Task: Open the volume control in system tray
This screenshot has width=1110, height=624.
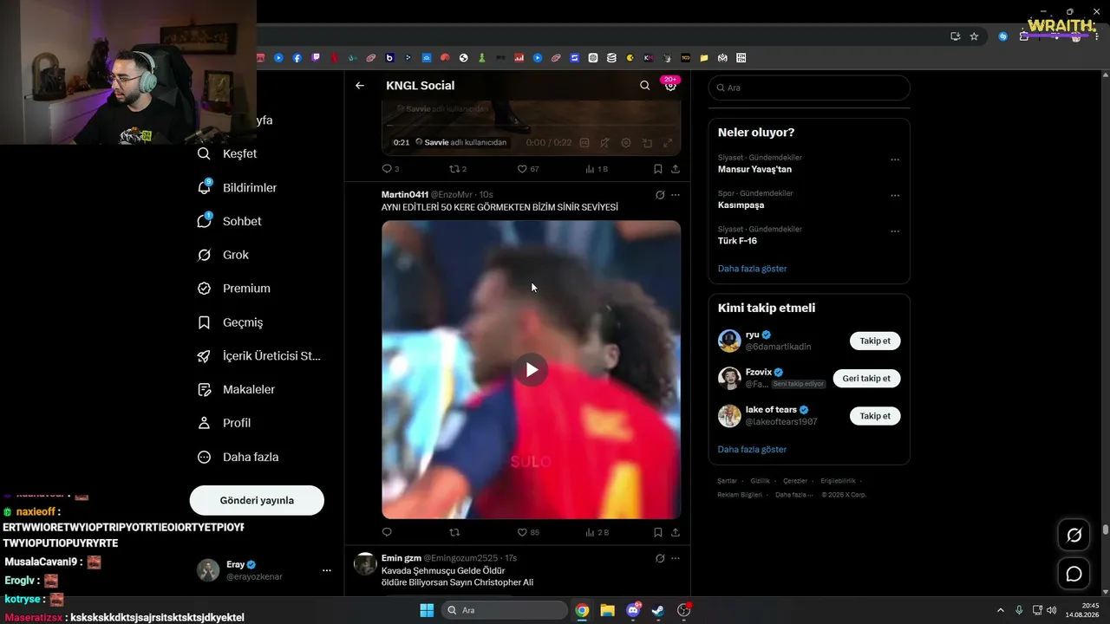Action: click(1052, 610)
